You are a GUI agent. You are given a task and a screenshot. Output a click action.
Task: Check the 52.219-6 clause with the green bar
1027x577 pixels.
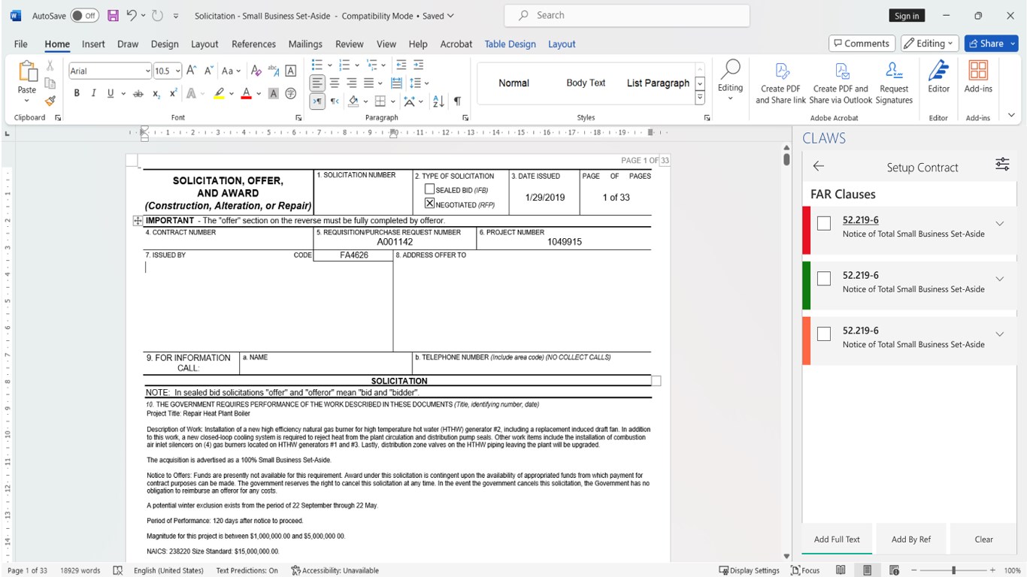(824, 279)
